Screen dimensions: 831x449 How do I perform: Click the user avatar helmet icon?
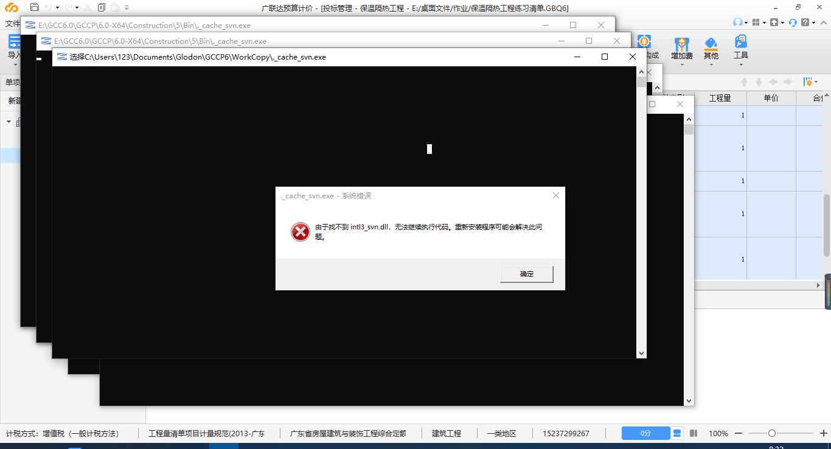[738, 23]
